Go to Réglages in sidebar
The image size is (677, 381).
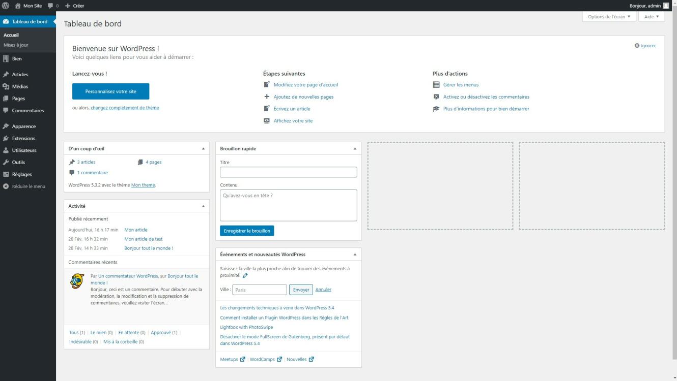coord(22,174)
